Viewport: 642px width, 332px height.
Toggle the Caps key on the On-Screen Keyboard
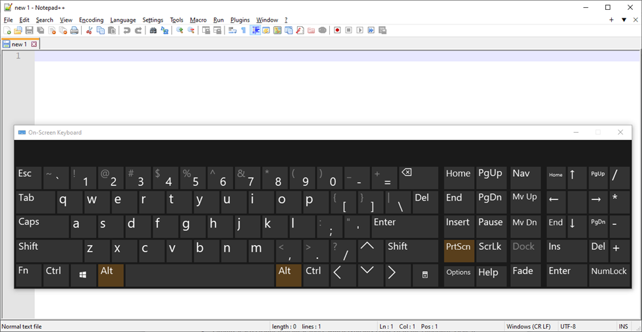[x=43, y=227]
